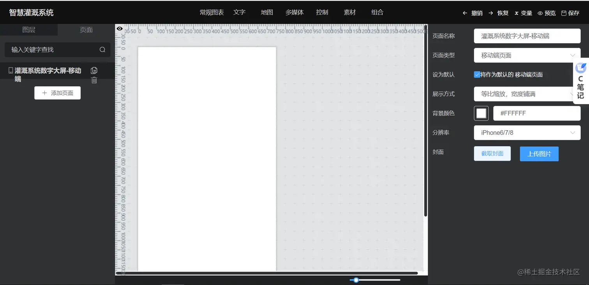Delete the 灌溉系统数字大屏-移动端 page

coord(94,80)
